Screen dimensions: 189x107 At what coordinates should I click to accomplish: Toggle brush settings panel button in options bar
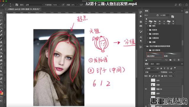click(x=17, y=5)
